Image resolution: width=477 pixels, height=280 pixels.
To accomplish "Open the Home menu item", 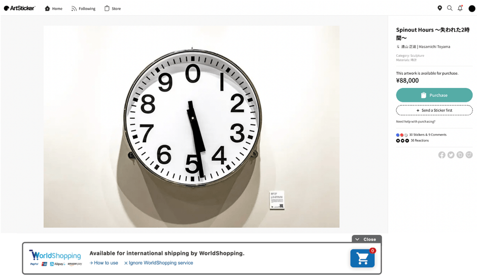I will [x=54, y=9].
